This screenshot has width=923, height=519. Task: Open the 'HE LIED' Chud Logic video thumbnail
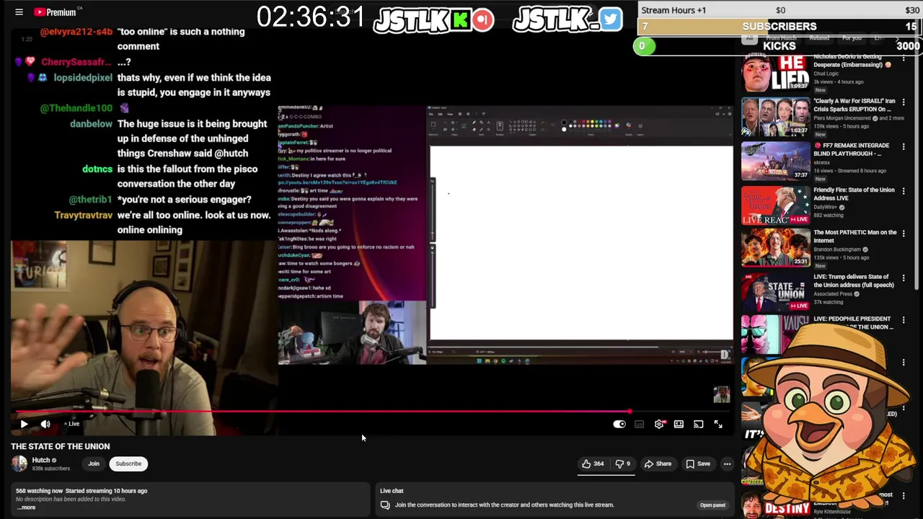point(776,72)
